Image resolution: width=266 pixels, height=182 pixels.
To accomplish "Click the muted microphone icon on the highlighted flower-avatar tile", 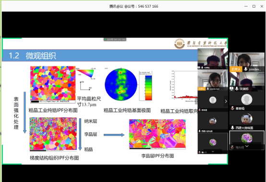I will click(232, 148).
